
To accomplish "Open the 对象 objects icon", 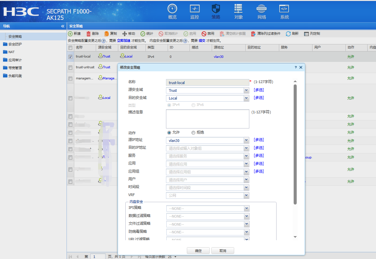I will (238, 9).
